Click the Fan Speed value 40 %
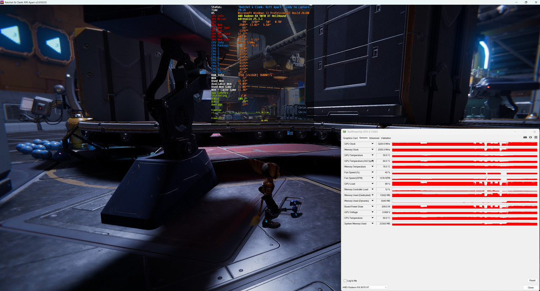The image size is (540, 291). point(383,172)
